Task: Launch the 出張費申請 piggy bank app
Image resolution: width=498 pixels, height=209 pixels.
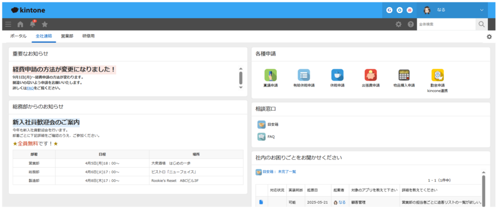Action: 371,75
